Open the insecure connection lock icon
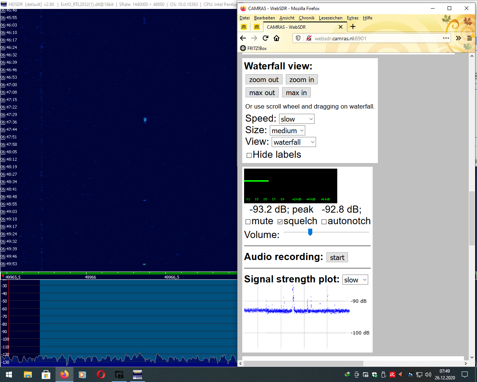The image size is (477, 382). click(309, 38)
